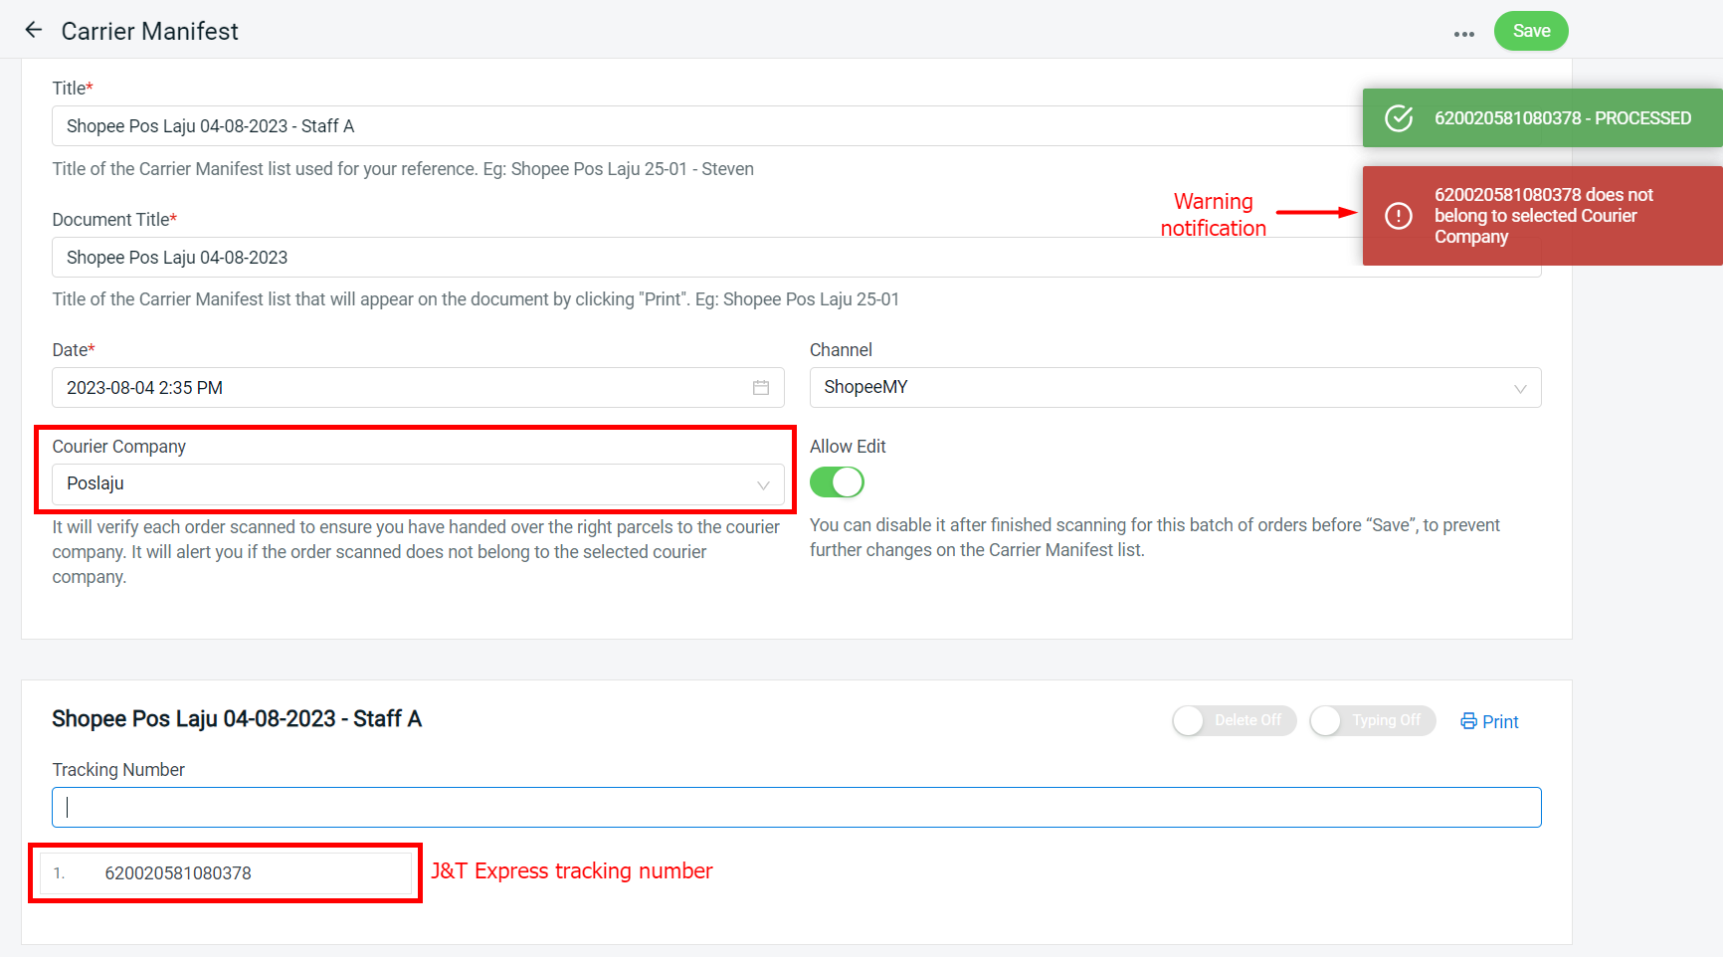
Task: Open the three-dots more options menu
Action: click(1463, 34)
